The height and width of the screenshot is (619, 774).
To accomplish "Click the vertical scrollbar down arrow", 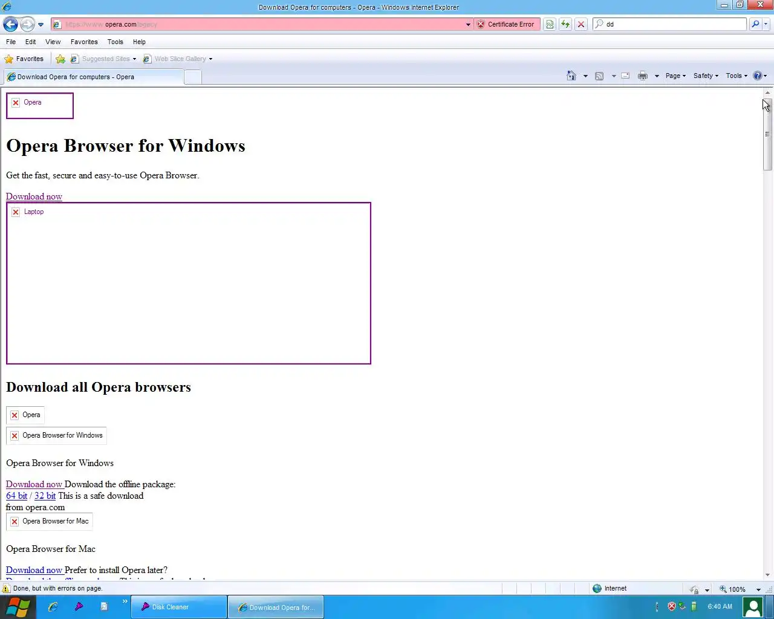I will point(768,575).
